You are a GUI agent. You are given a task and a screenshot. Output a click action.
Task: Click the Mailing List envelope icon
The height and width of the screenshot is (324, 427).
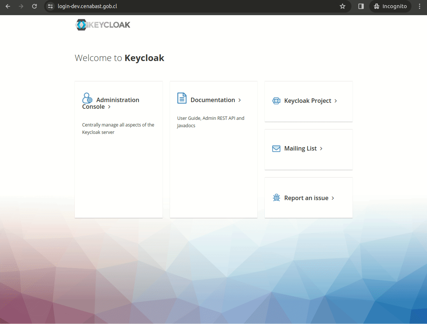(x=276, y=148)
